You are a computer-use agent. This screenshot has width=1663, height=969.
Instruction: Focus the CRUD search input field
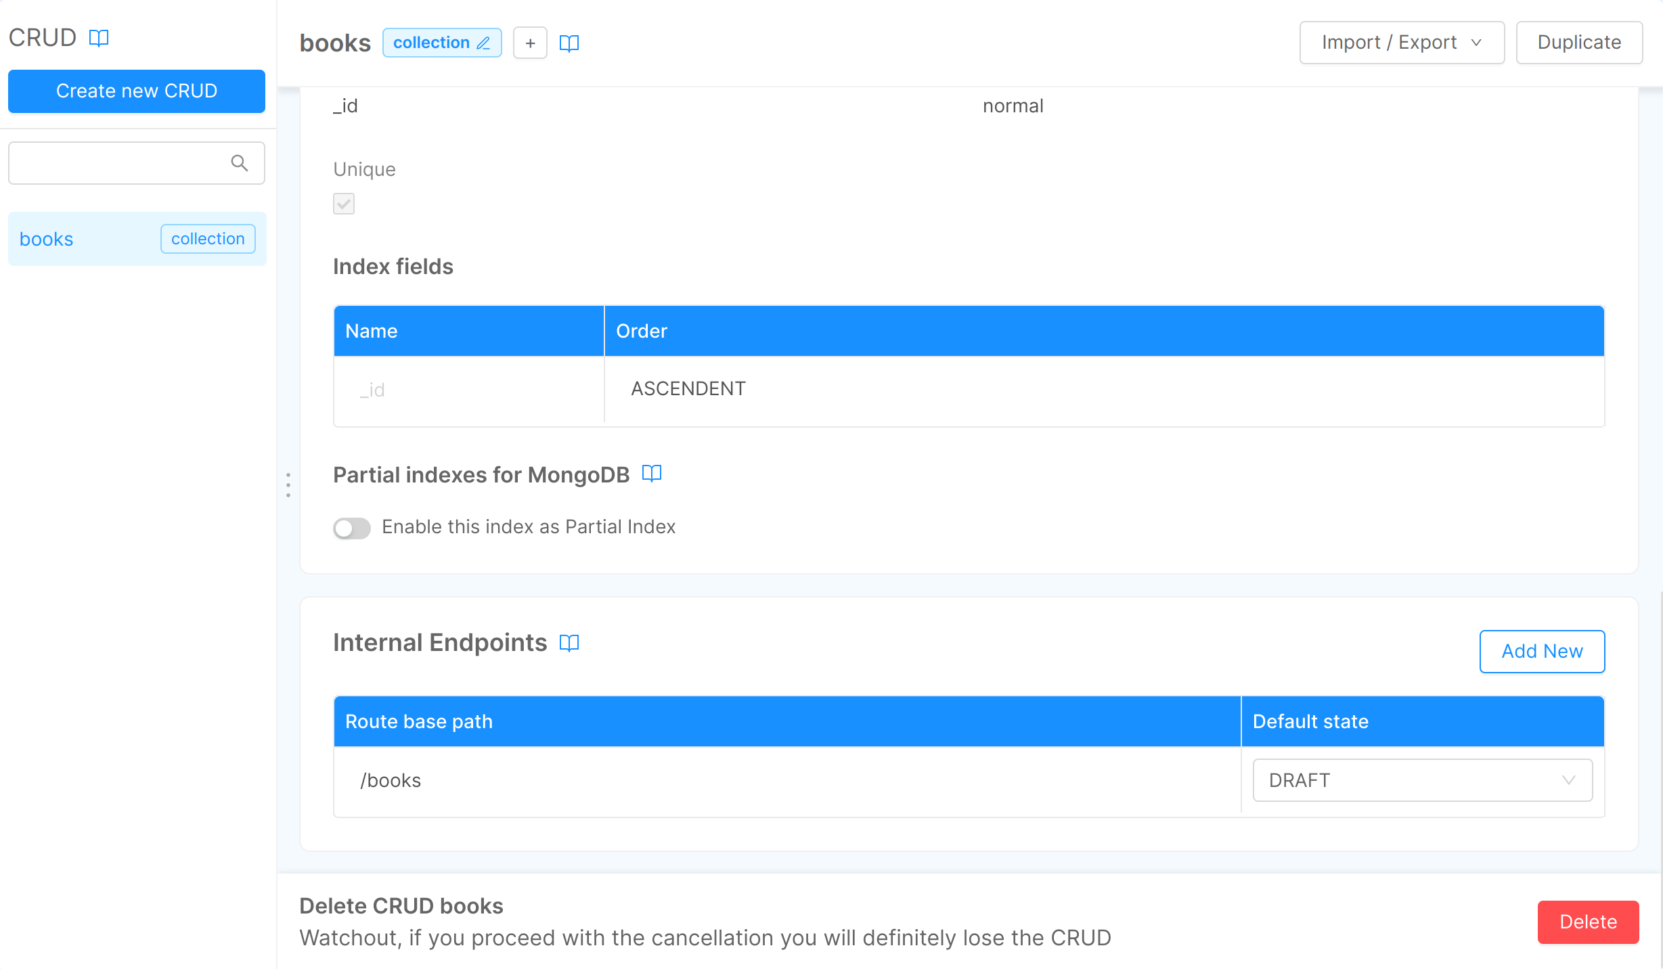pyautogui.click(x=118, y=163)
